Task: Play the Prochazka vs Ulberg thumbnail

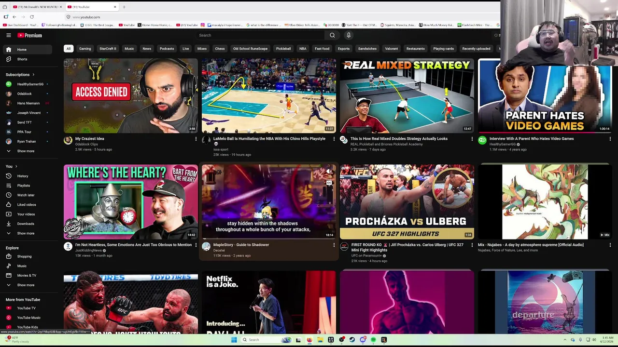Action: tap(407, 202)
